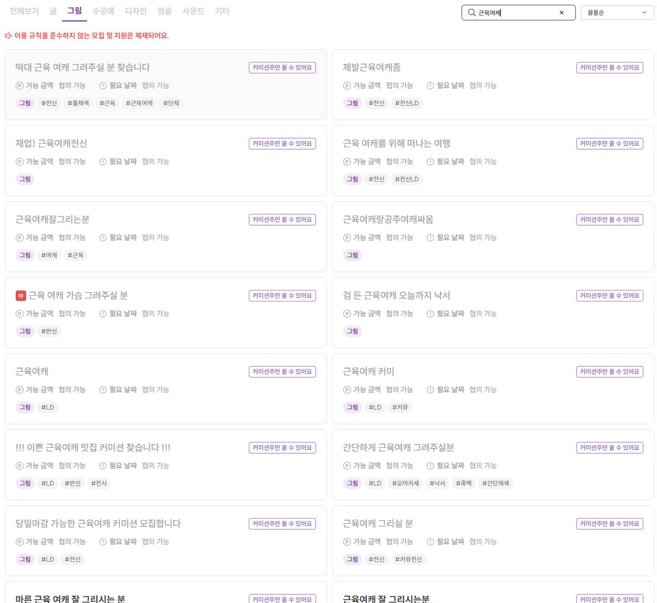Open post 이쁜 근육여캐 맛집 커미션 찾습니다
Viewport: 657px width, 603px height.
coord(93,447)
